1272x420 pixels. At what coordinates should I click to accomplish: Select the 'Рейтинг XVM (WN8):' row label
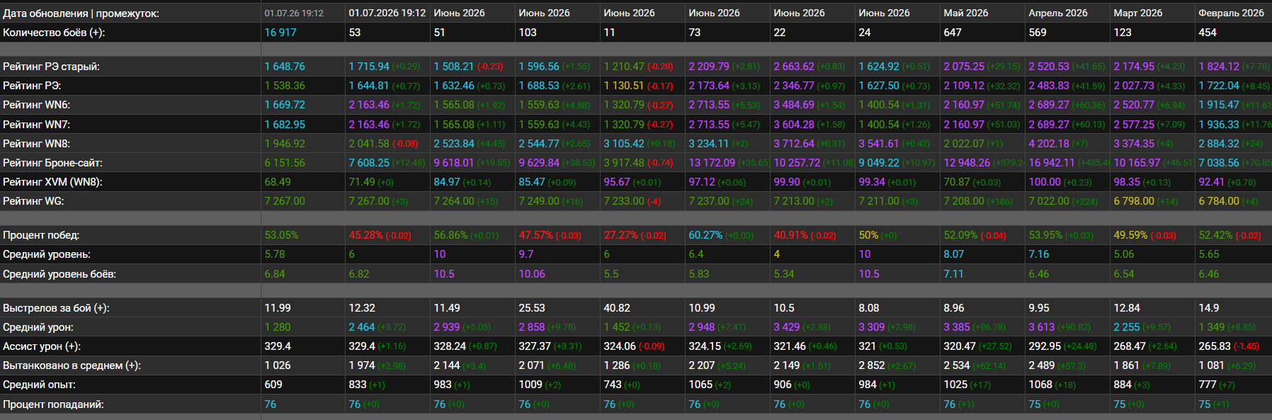[52, 181]
